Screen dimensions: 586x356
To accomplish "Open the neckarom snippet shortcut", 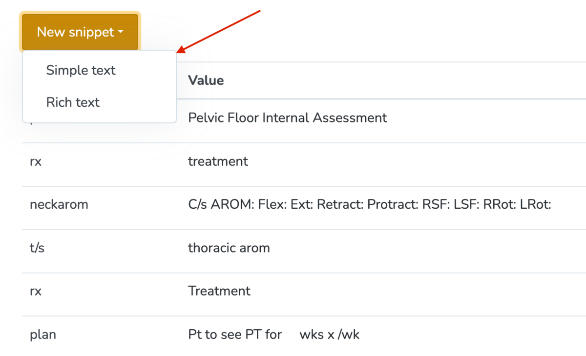I will (x=59, y=204).
